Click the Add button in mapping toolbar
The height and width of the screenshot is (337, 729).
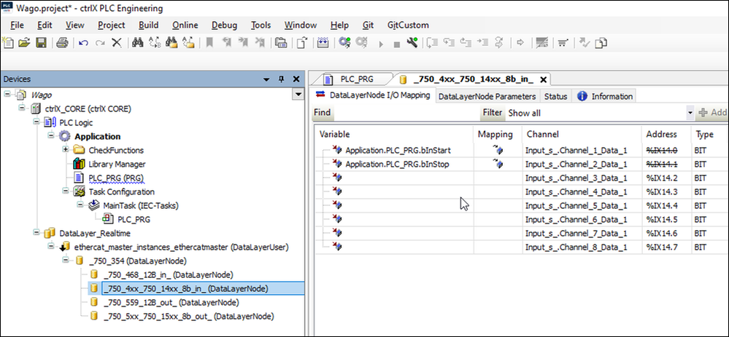click(x=712, y=113)
